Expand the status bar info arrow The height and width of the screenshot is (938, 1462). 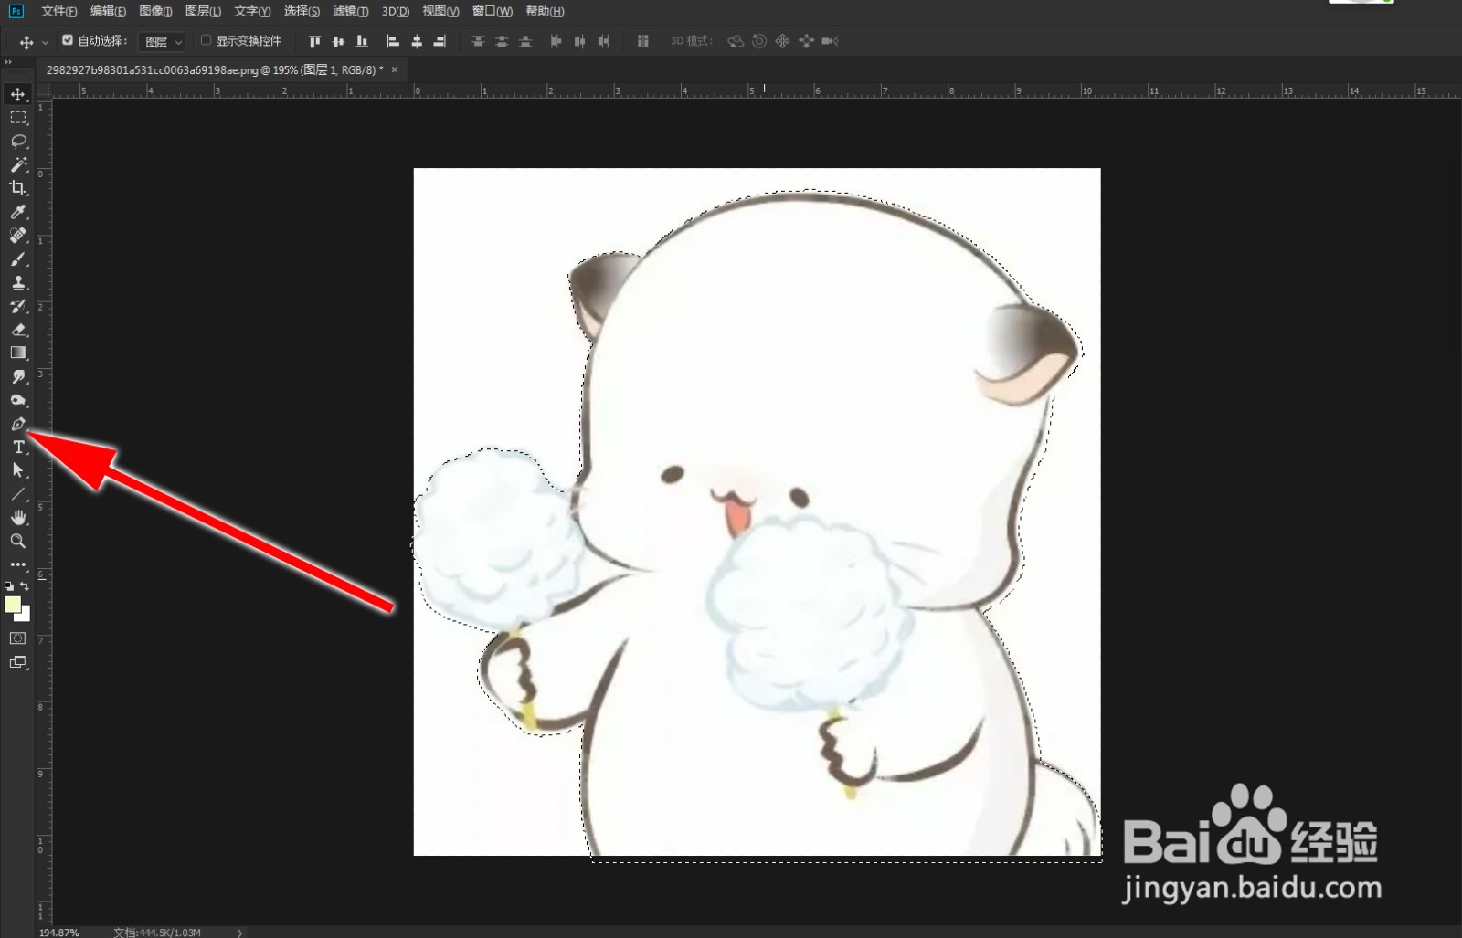[x=240, y=933]
